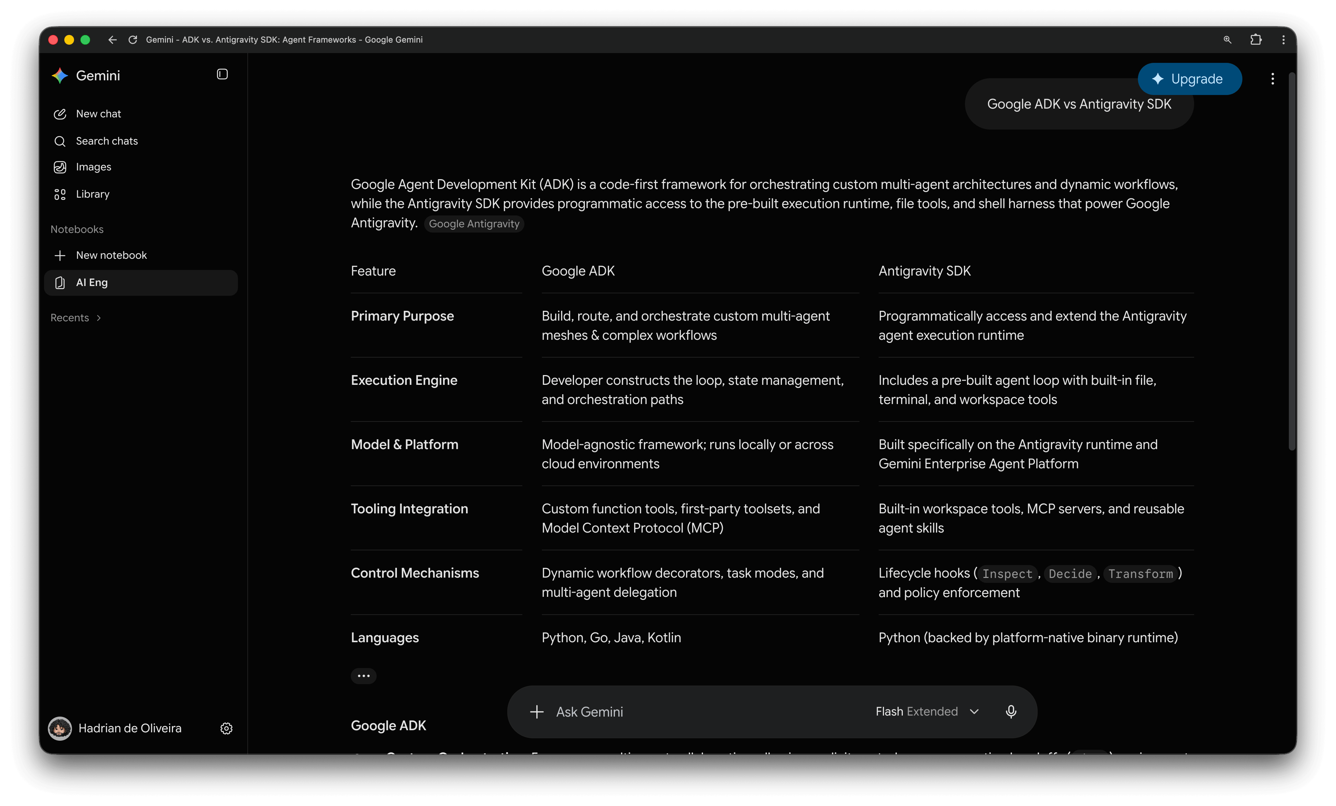Viewport: 1336px width, 806px height.
Task: Click the 'Transform' code chip
Action: (1140, 573)
